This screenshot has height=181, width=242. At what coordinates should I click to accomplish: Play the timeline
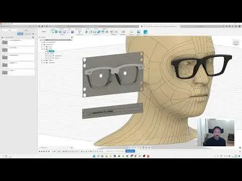coord(44,151)
